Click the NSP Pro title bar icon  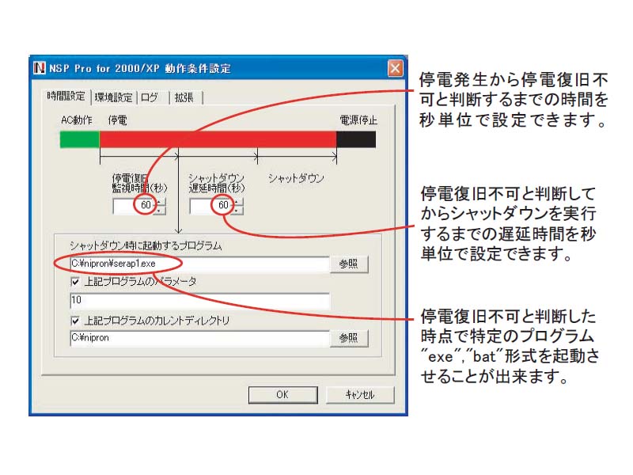point(39,68)
